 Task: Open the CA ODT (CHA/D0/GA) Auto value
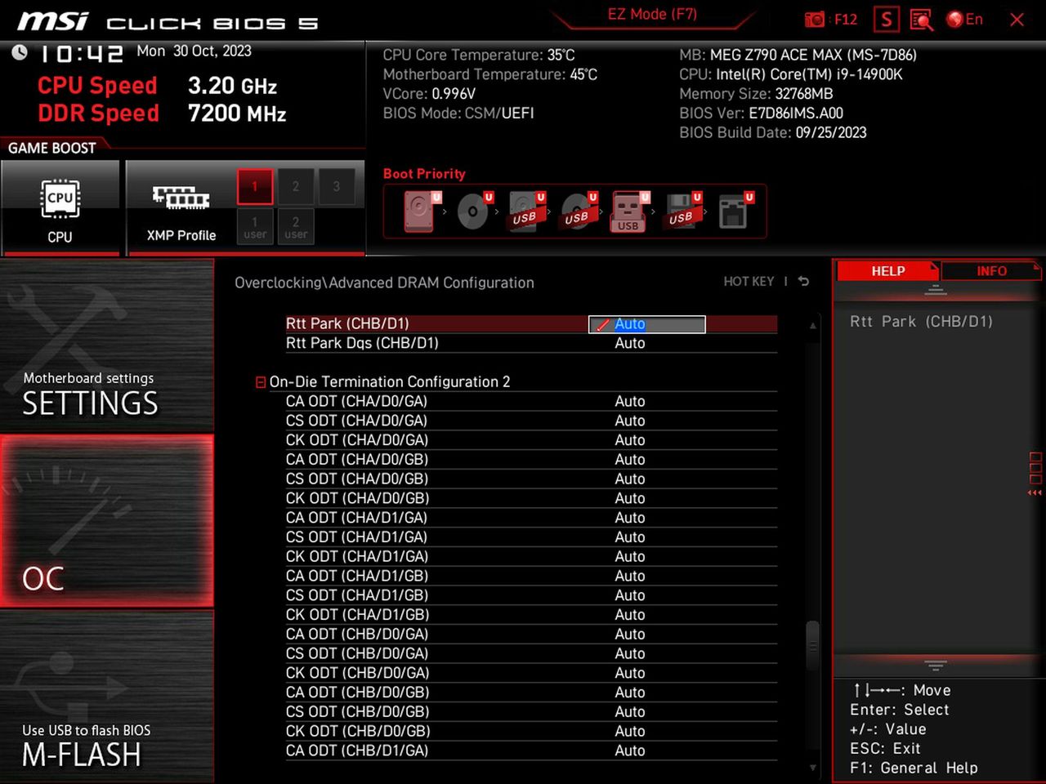630,401
